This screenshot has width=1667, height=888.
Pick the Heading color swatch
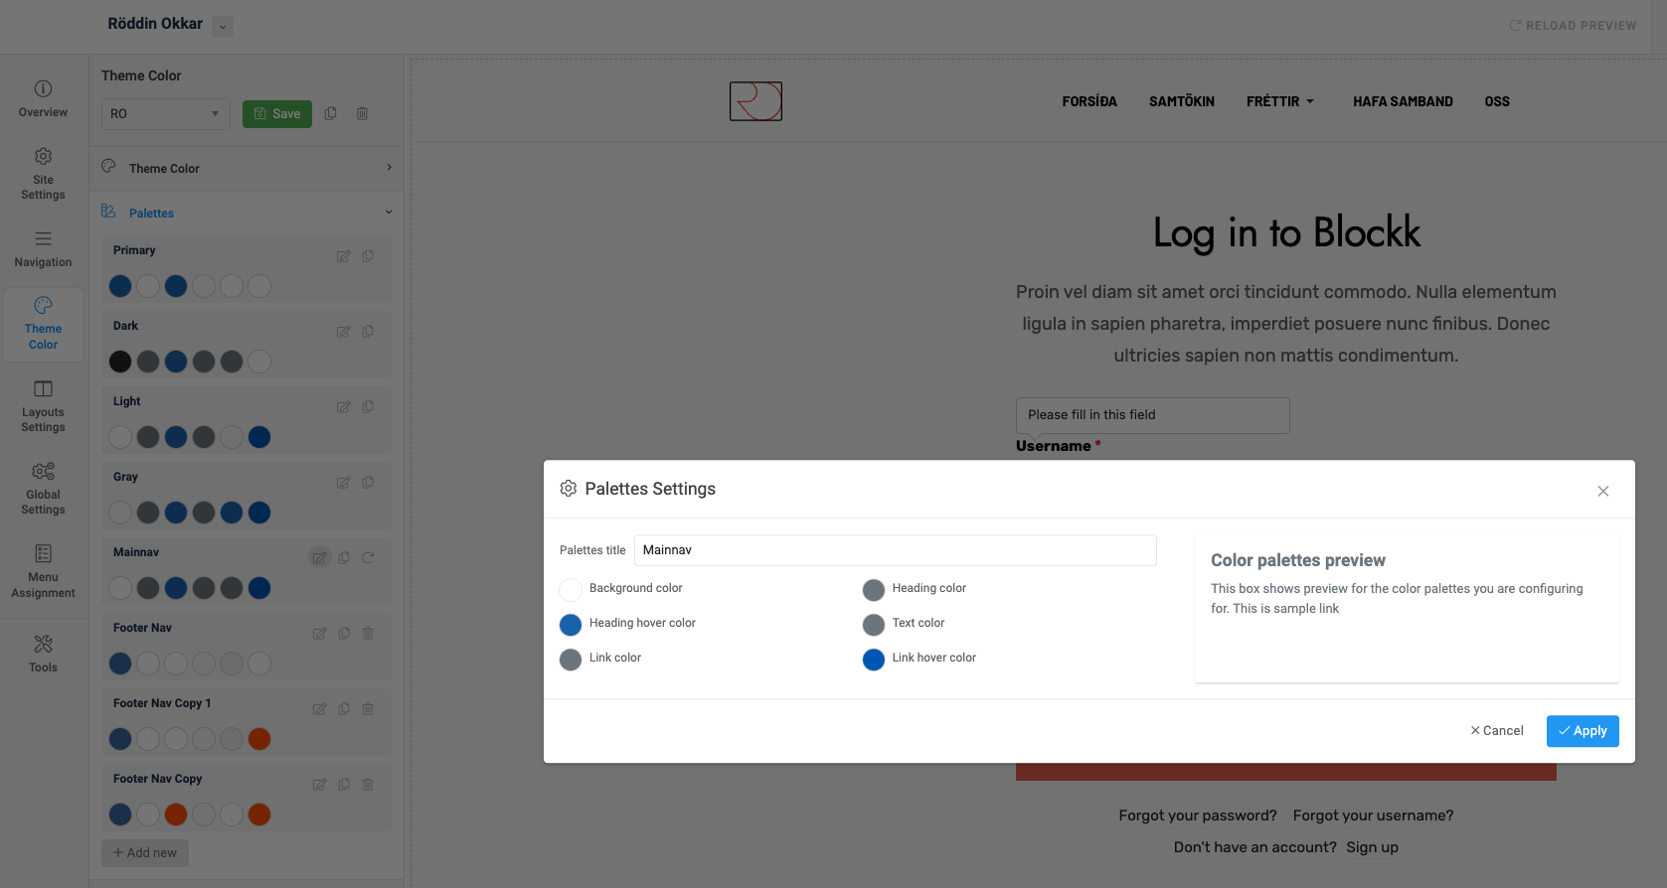coord(874,590)
